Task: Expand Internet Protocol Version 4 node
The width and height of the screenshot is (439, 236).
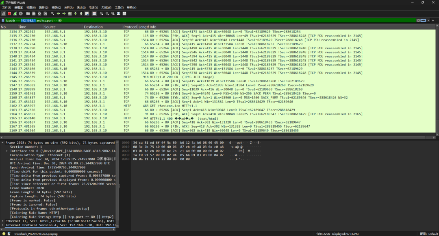Action: pyautogui.click(x=2, y=225)
